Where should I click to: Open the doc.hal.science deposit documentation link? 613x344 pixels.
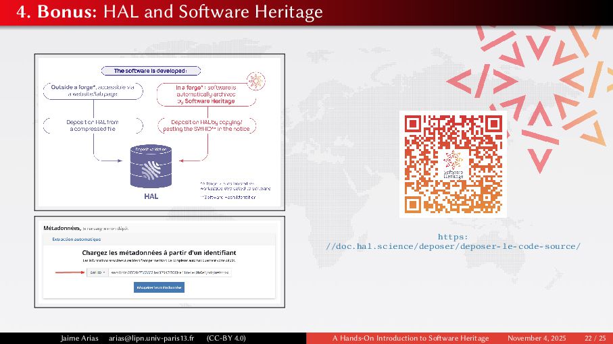[x=453, y=241]
